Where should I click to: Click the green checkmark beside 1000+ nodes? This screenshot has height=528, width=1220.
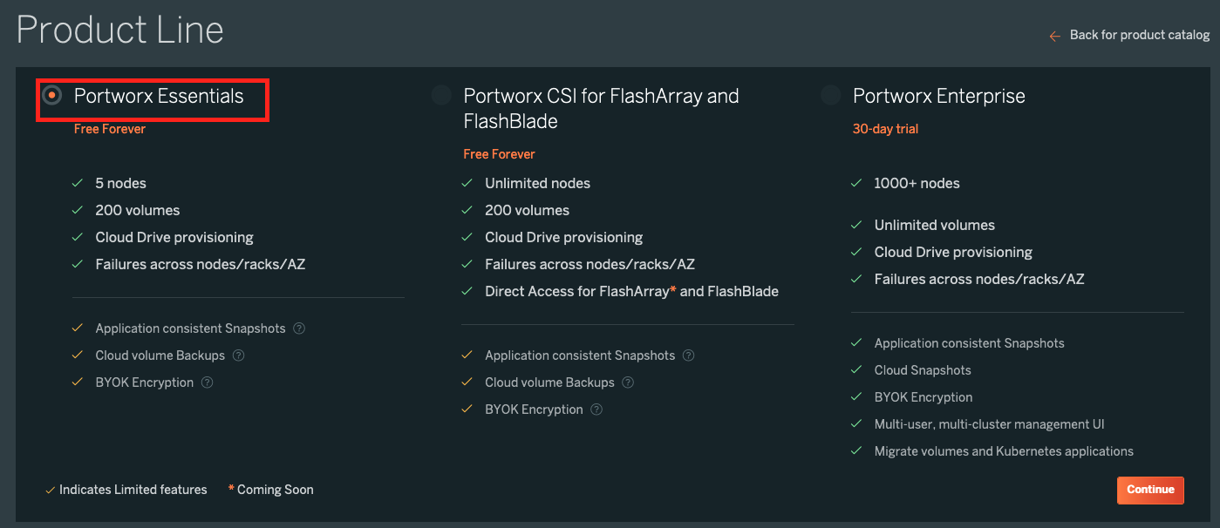(856, 183)
